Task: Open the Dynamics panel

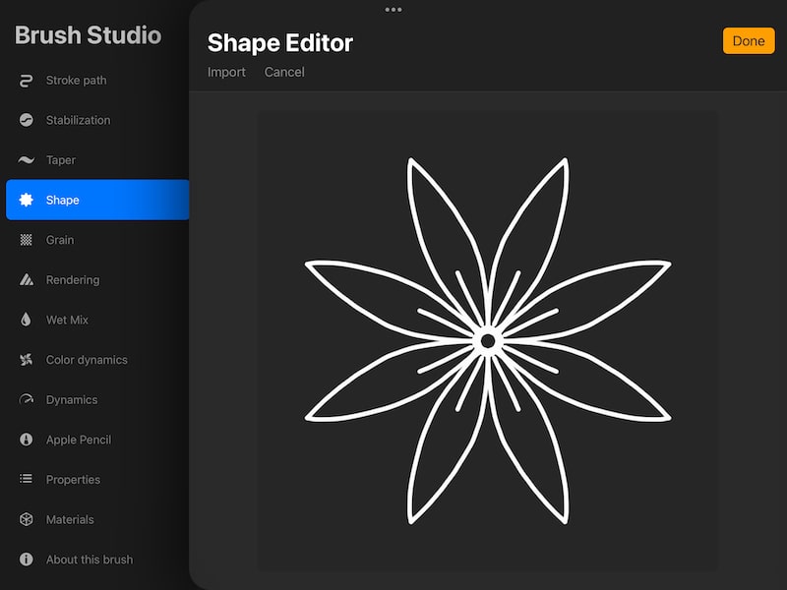Action: pyautogui.click(x=24, y=399)
